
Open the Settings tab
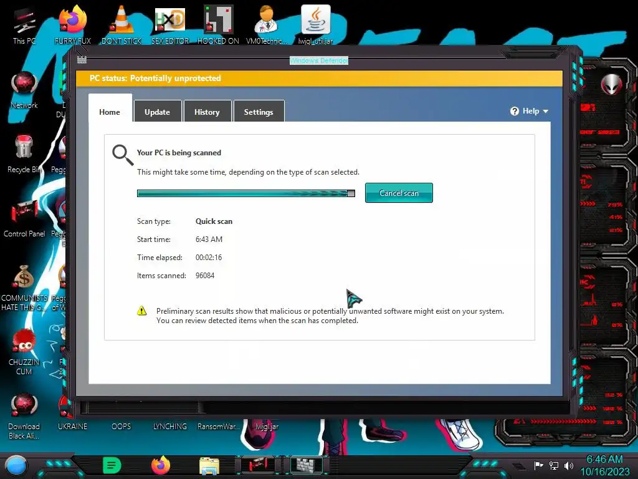coord(259,111)
